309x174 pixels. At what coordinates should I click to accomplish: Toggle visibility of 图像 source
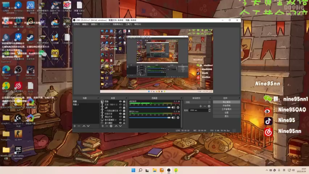120,101
